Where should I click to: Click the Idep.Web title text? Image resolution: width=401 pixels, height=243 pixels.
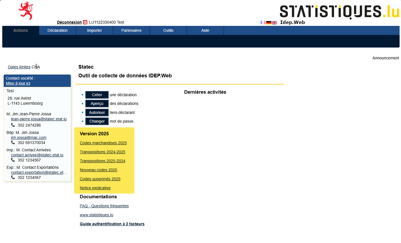[292, 22]
